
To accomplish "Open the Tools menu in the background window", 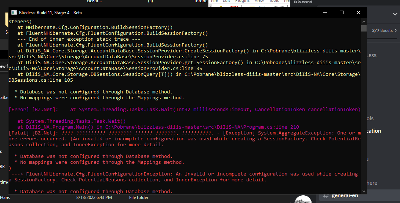I will point(274,1).
